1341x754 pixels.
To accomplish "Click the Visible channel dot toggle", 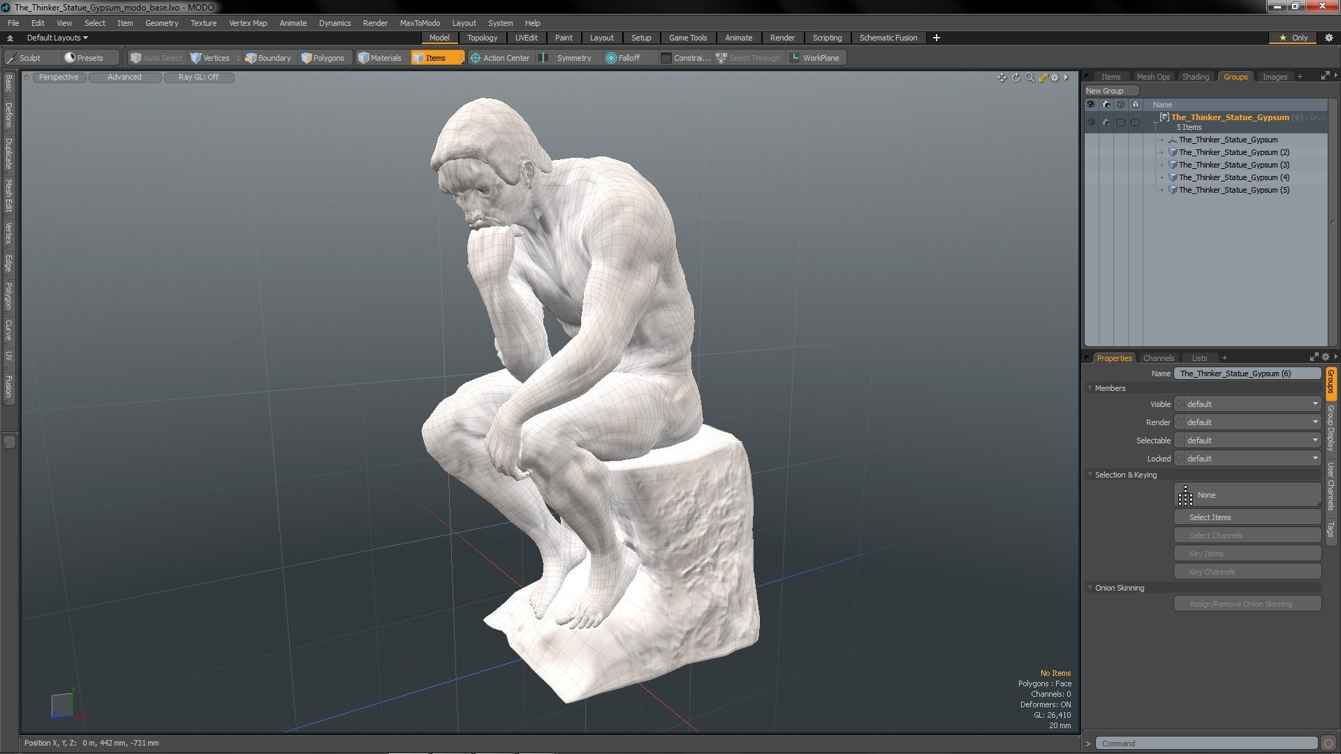I will (1179, 404).
